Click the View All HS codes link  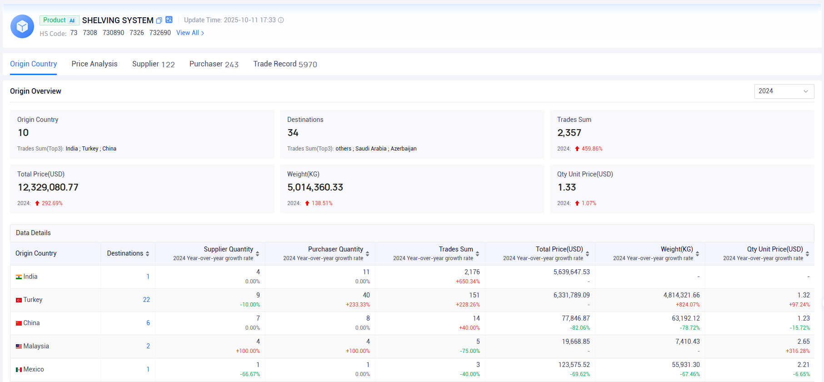coord(190,33)
